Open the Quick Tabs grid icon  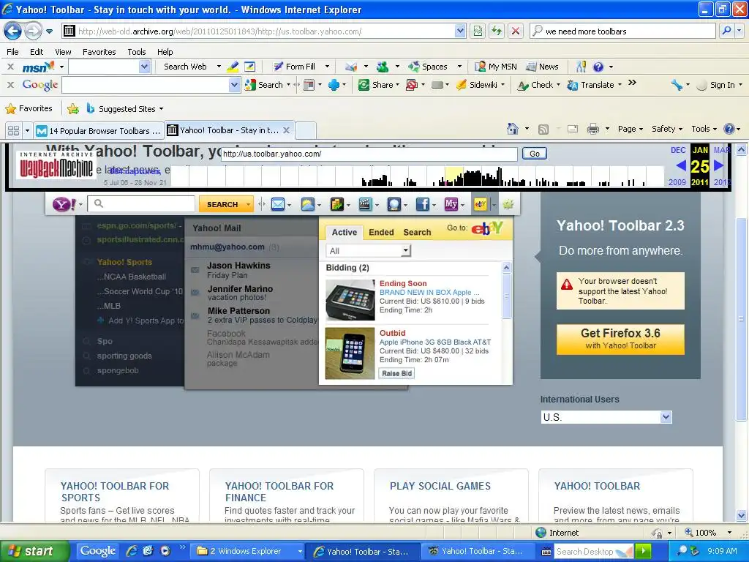[13, 130]
